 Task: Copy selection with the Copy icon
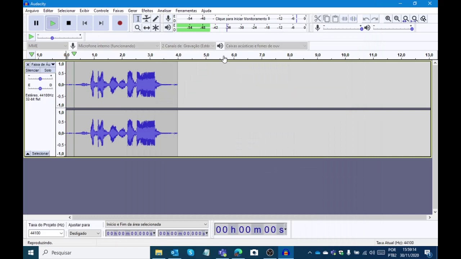pyautogui.click(x=327, y=19)
